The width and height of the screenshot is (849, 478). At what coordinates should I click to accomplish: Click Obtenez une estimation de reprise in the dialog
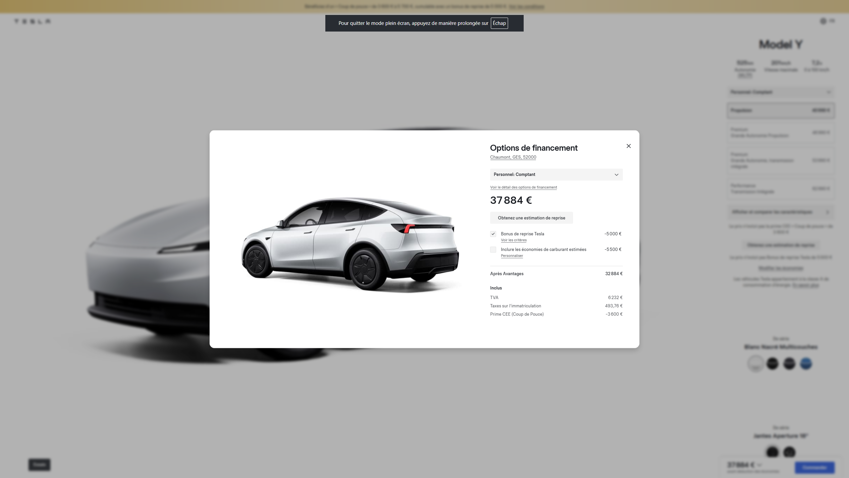coord(531,218)
